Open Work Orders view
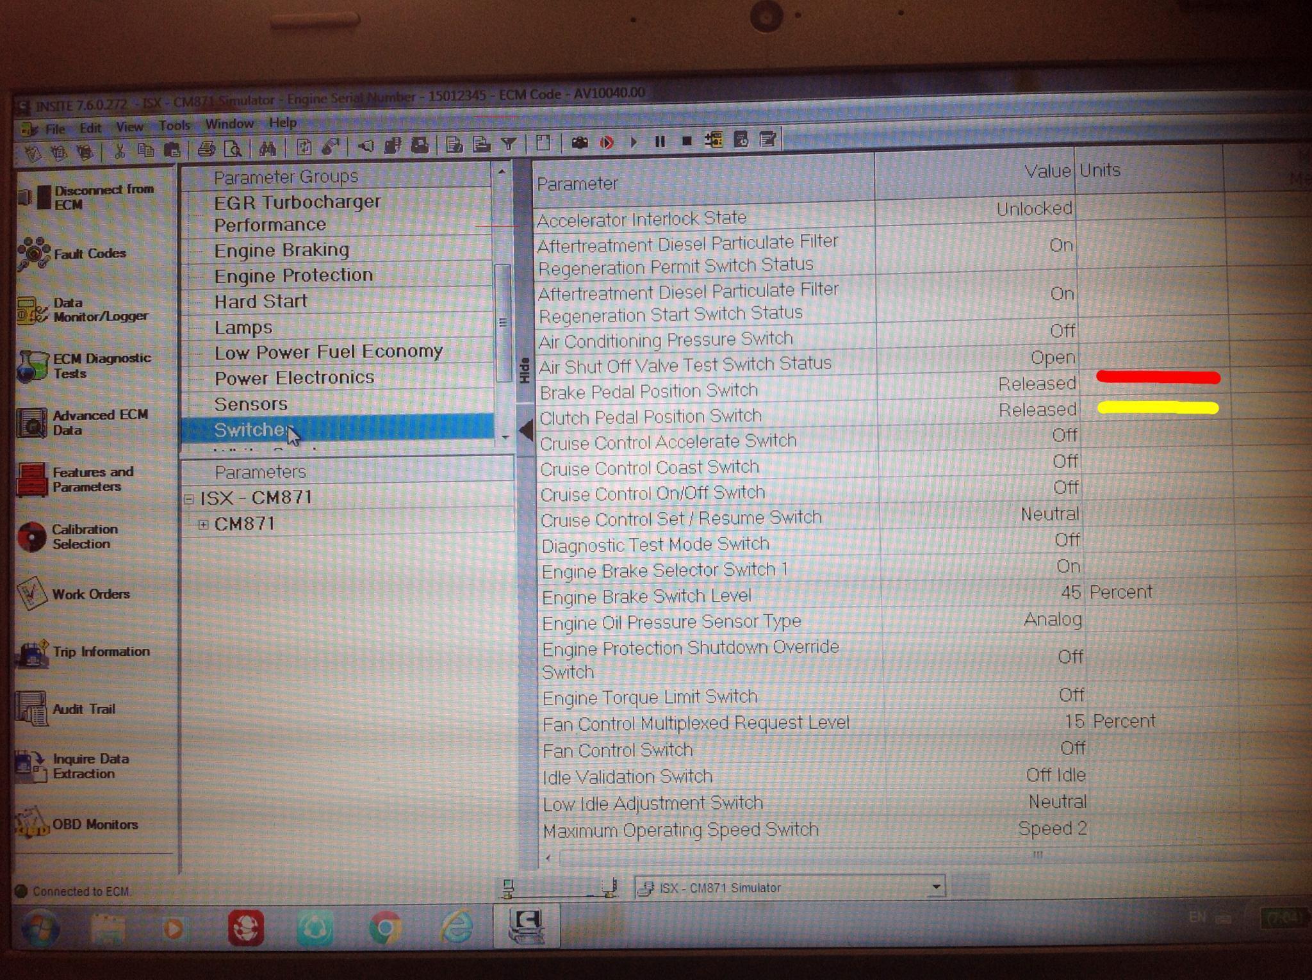1312x980 pixels. click(74, 594)
